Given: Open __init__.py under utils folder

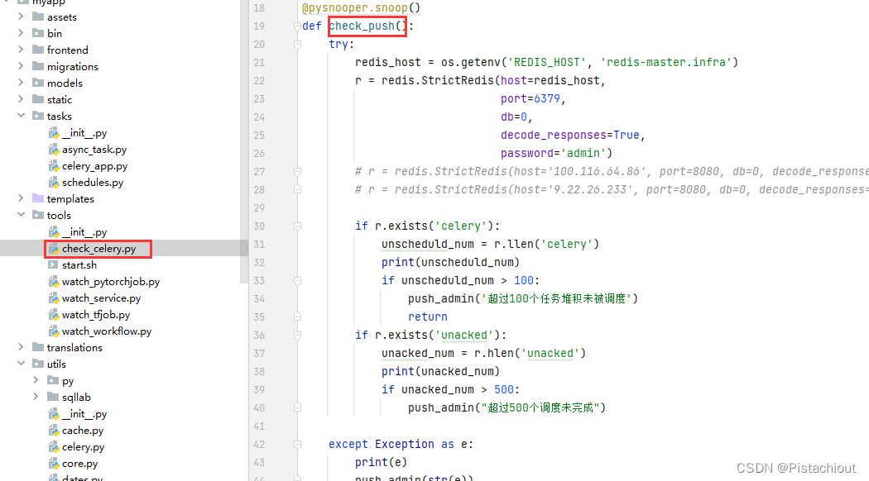Looking at the screenshot, I should point(84,414).
